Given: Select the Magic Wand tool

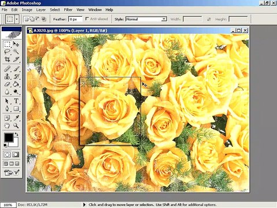Looking at the screenshot, I should [16, 51].
